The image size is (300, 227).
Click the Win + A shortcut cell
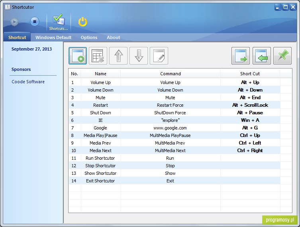click(x=250, y=120)
